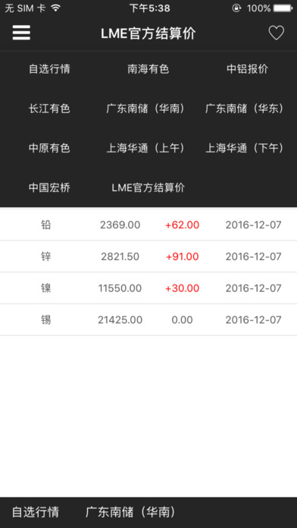Select 长江有色 market source

pyautogui.click(x=49, y=108)
